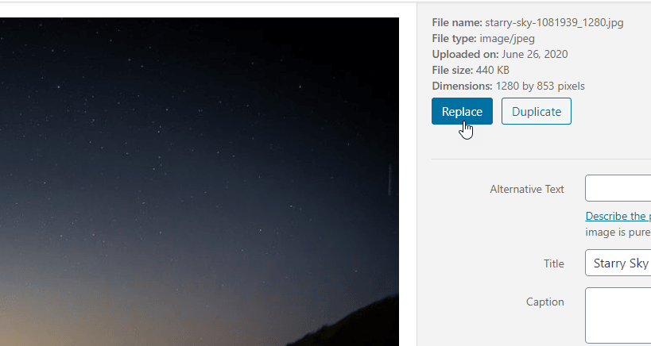Click the June 26, 2020 upload date
The image size is (651, 346).
(x=534, y=54)
